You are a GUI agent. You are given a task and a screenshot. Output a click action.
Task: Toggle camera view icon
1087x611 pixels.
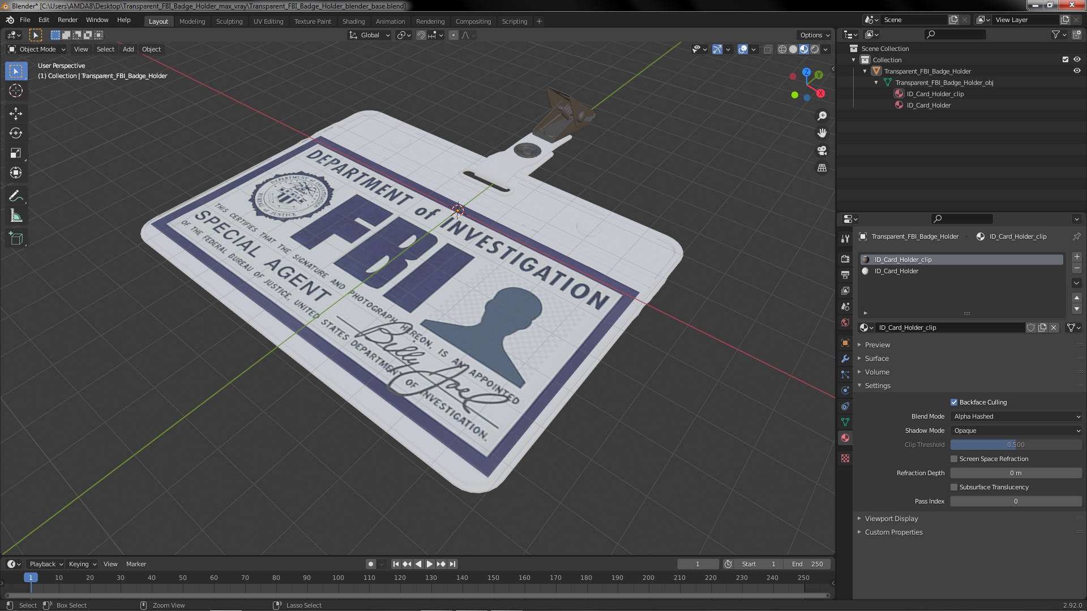[822, 150]
